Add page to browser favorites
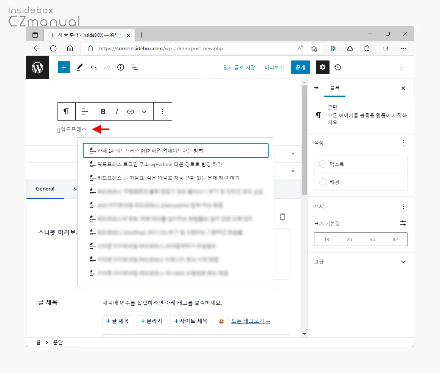Viewport: 440px width, 373px height. pos(314,48)
